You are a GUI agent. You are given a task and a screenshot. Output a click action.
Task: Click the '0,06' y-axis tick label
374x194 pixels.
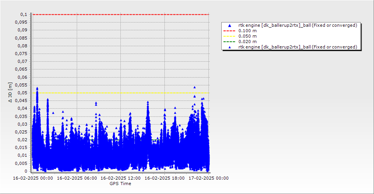click(23, 77)
